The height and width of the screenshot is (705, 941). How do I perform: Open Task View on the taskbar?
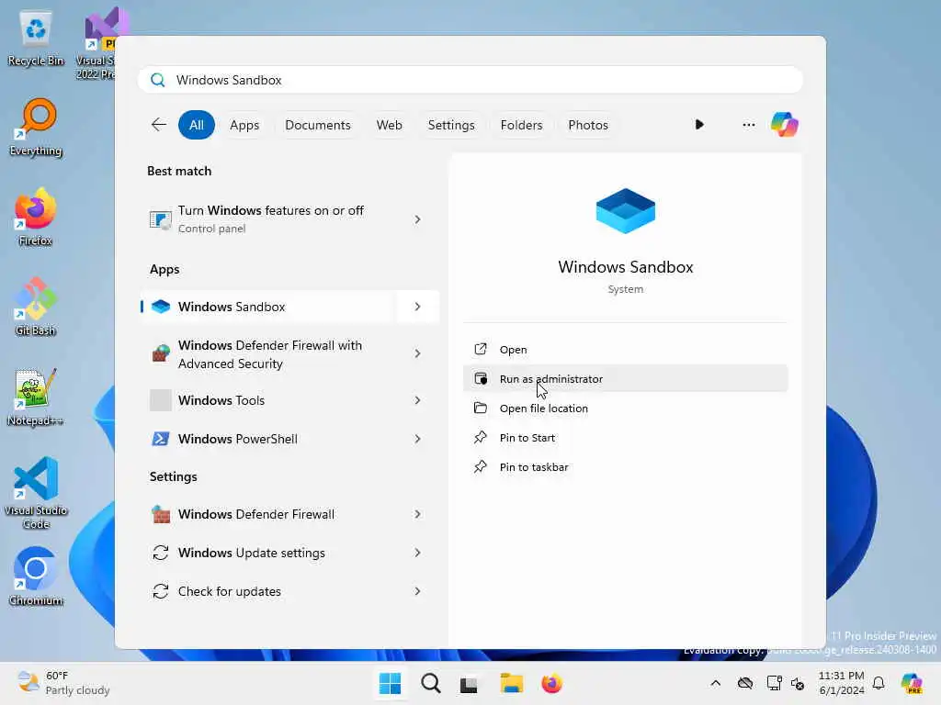pos(469,683)
